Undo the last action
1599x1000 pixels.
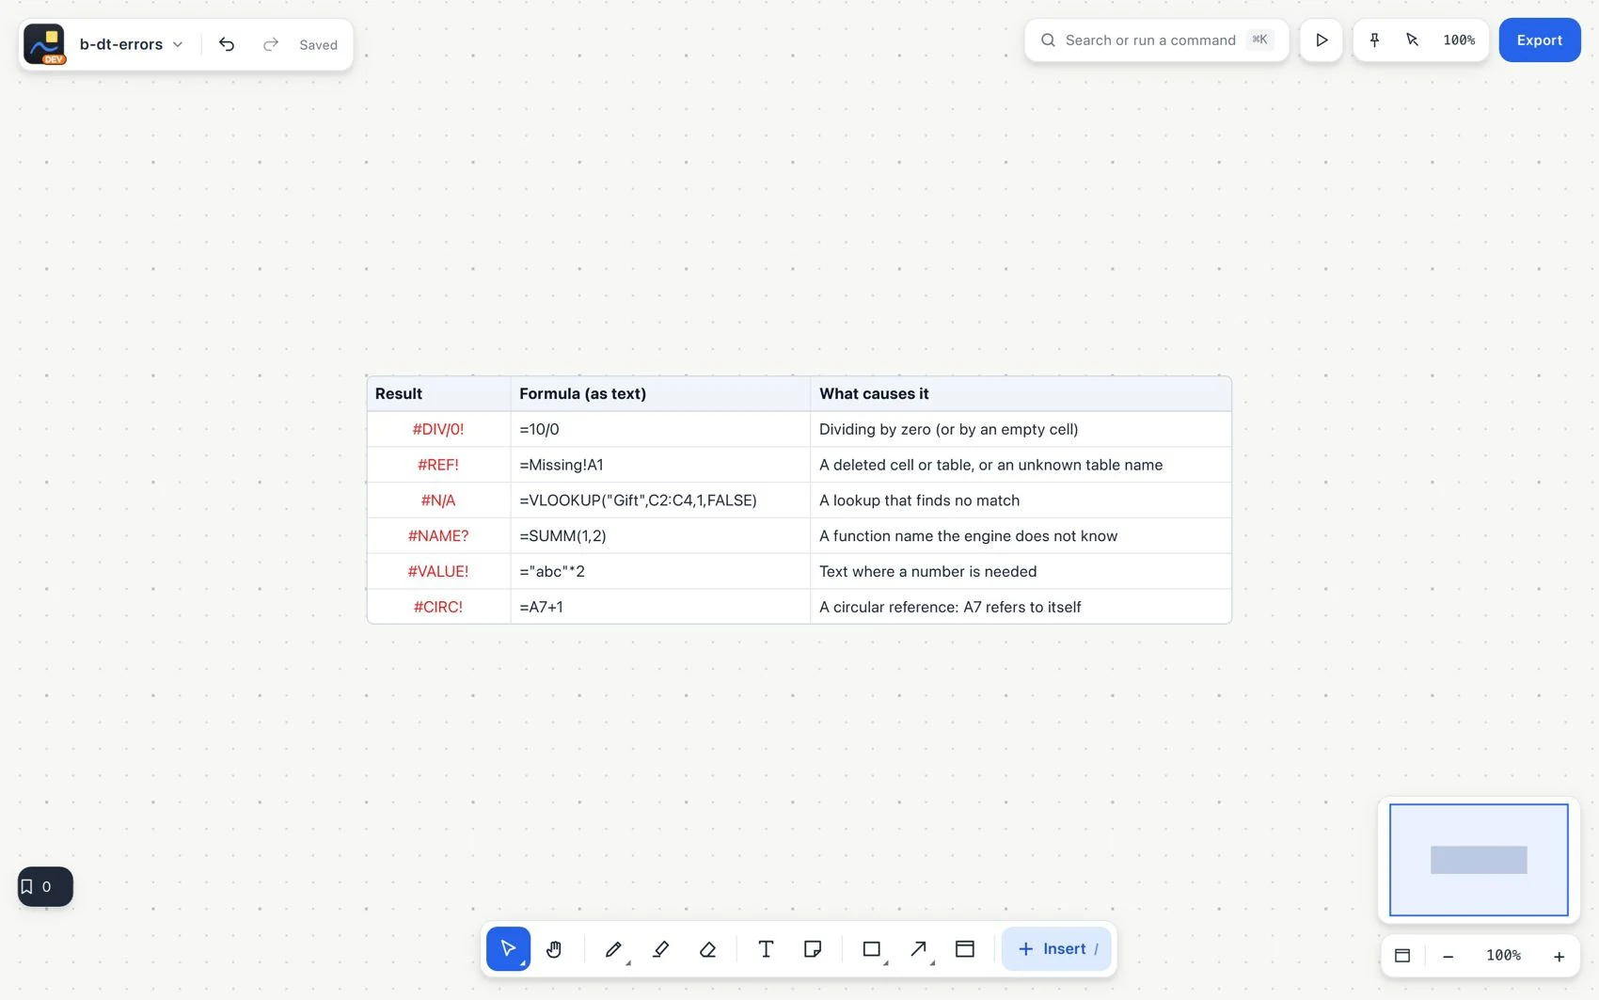point(227,44)
